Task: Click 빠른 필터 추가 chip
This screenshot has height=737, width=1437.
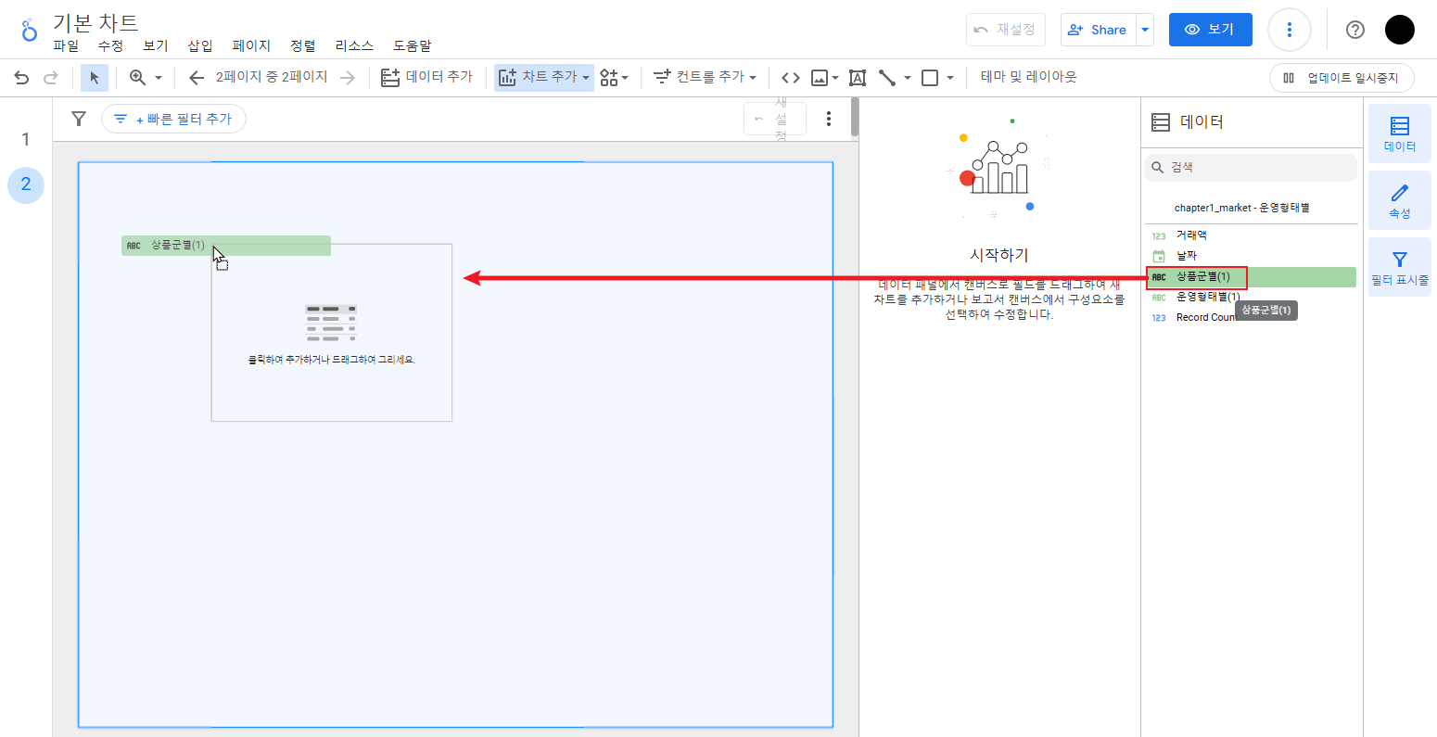Action: click(173, 119)
